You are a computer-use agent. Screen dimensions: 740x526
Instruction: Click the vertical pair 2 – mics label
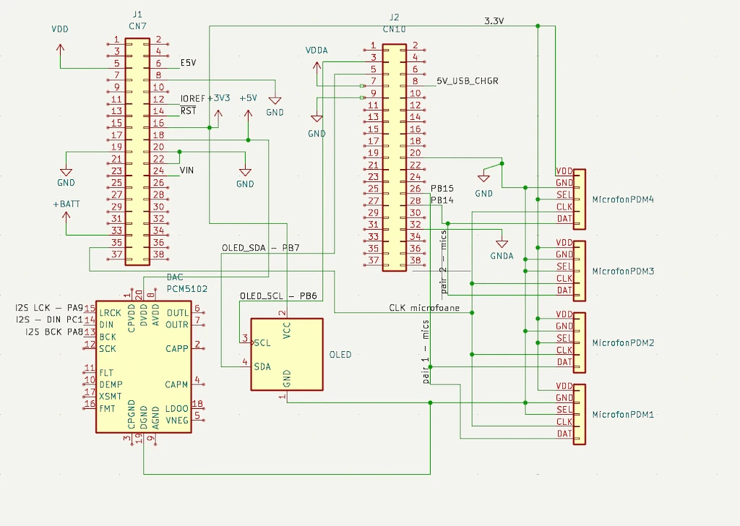[444, 262]
